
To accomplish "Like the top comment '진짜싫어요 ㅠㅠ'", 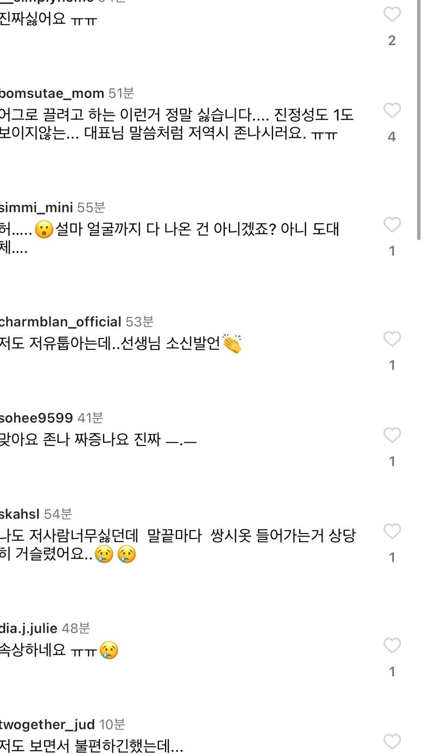I will click(x=392, y=15).
